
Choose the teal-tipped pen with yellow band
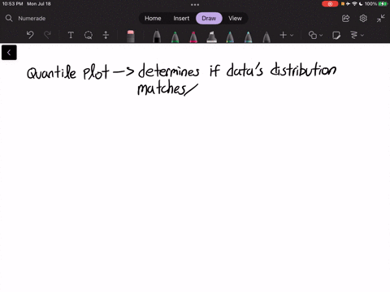click(230, 36)
